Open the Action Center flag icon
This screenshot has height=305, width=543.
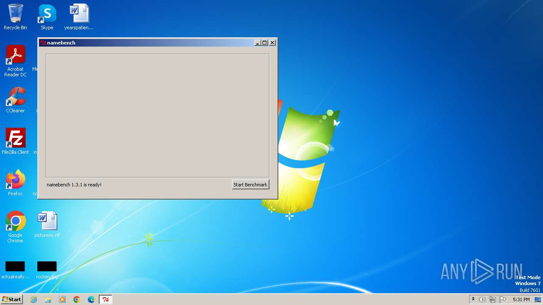coord(503,299)
